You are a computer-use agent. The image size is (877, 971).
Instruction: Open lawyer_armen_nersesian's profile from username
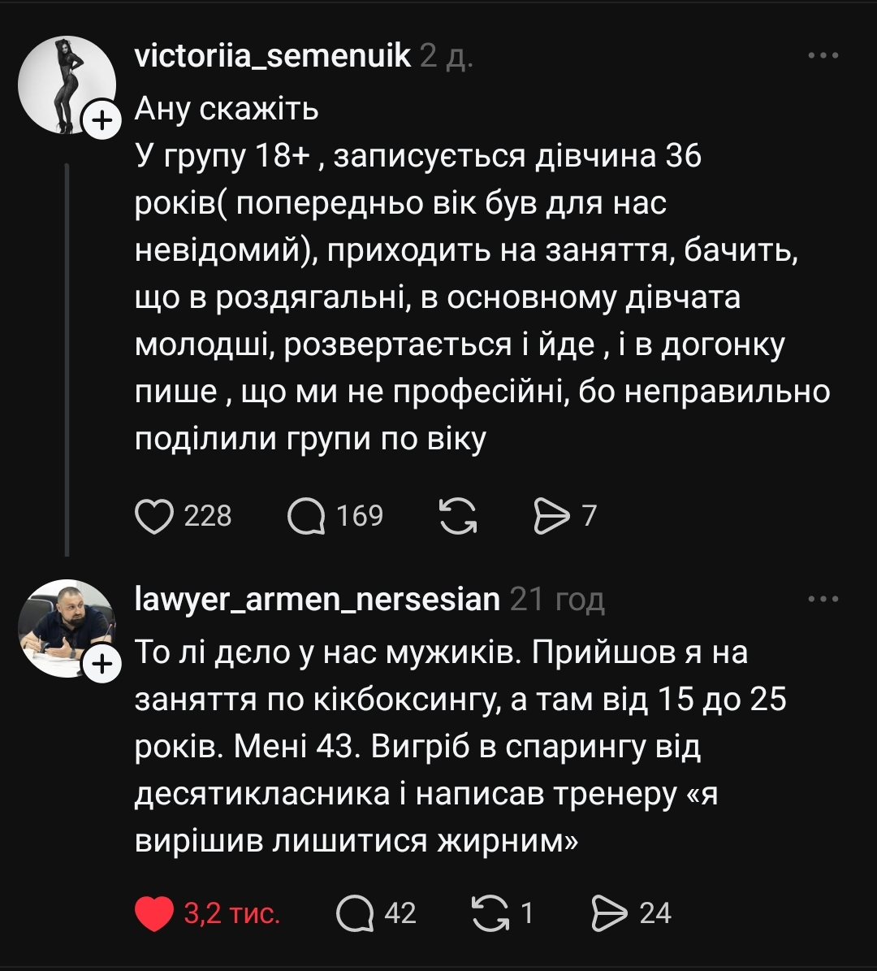tap(315, 601)
